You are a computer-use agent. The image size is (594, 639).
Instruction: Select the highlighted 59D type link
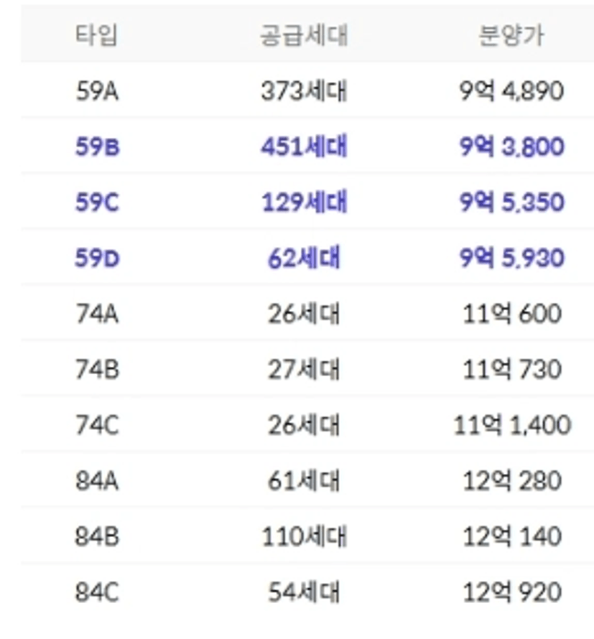(97, 258)
